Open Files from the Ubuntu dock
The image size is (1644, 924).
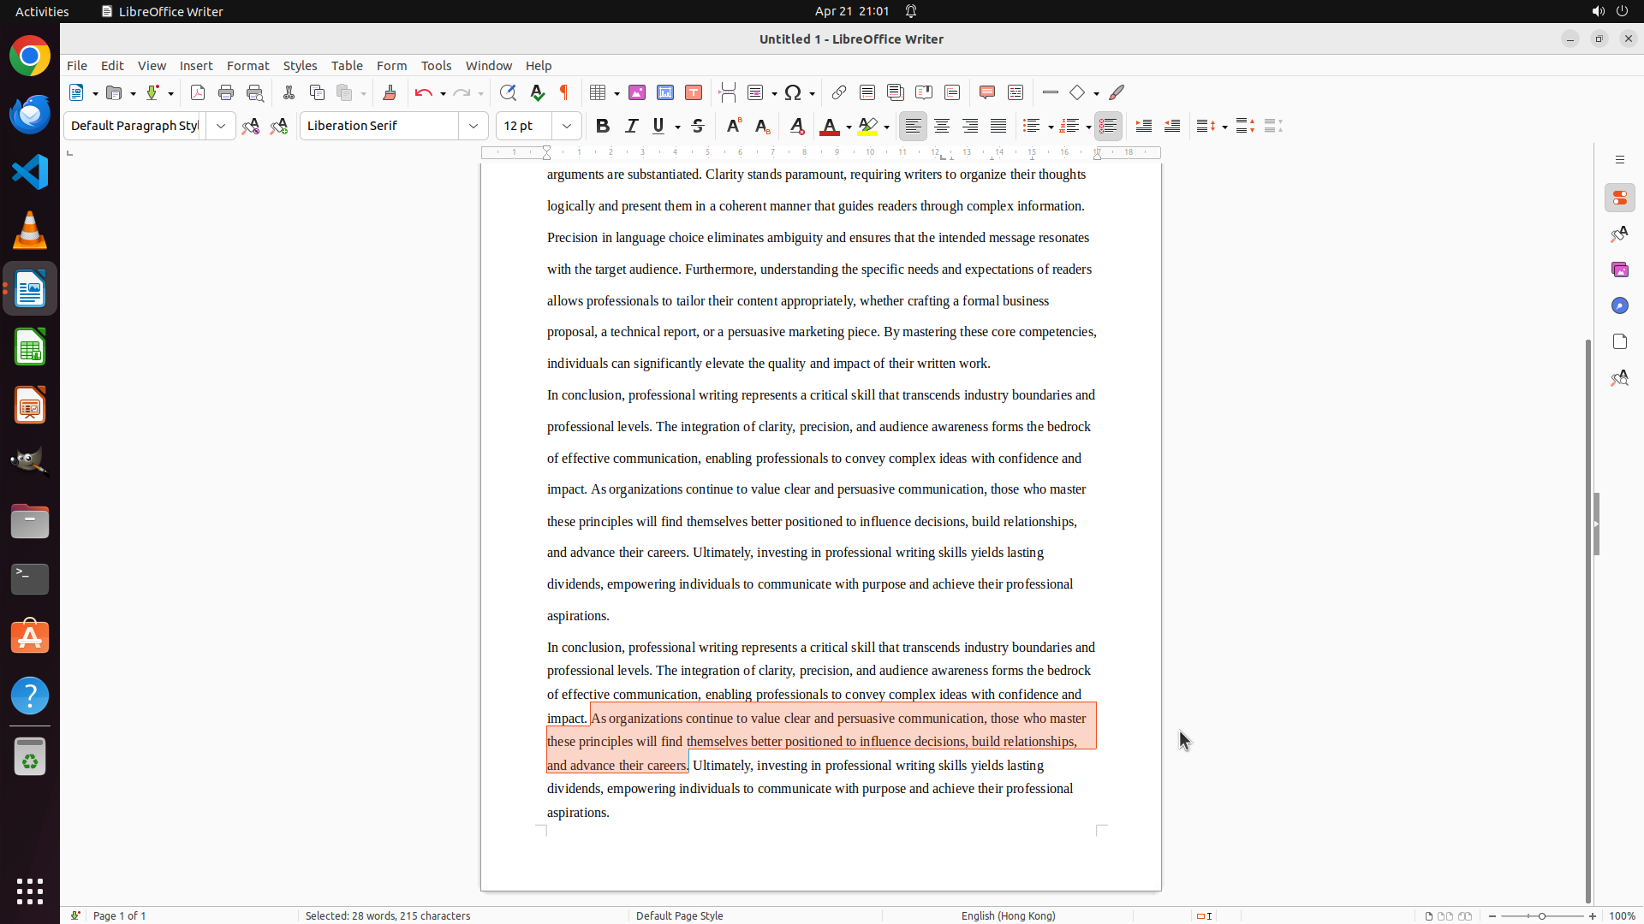(x=30, y=521)
